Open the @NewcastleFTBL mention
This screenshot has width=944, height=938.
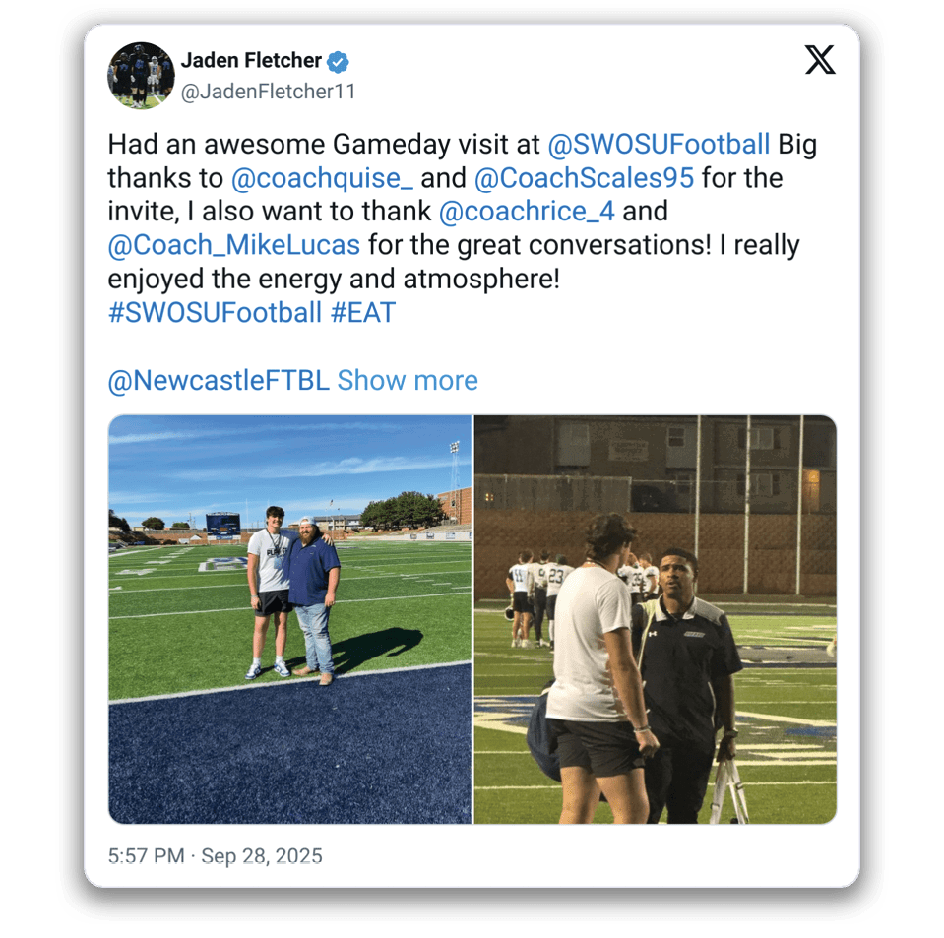pyautogui.click(x=219, y=380)
